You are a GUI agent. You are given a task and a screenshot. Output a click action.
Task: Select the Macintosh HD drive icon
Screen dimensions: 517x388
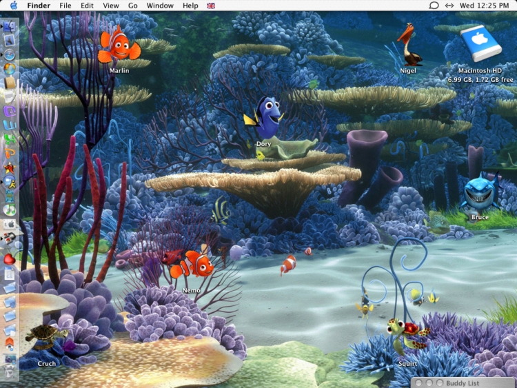pos(480,43)
